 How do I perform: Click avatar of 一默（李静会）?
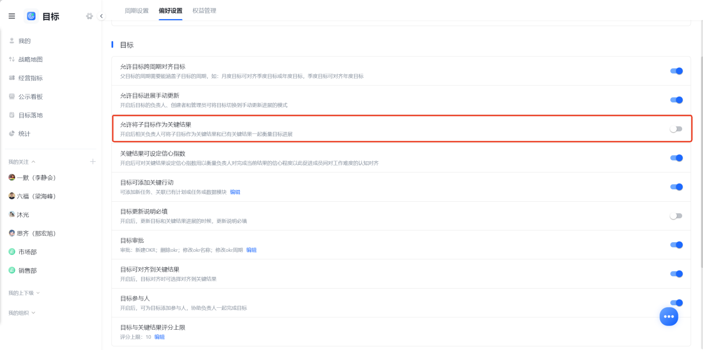[12, 177]
